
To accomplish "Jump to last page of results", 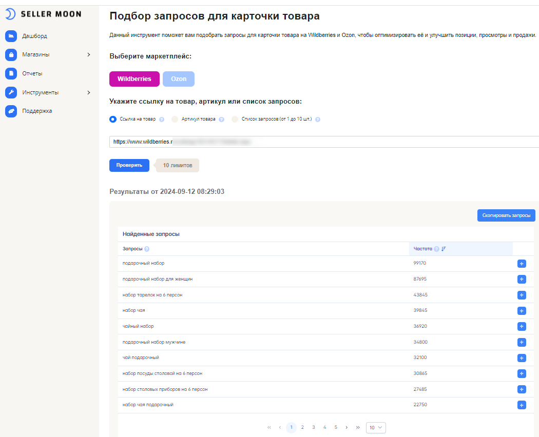I will click(358, 427).
